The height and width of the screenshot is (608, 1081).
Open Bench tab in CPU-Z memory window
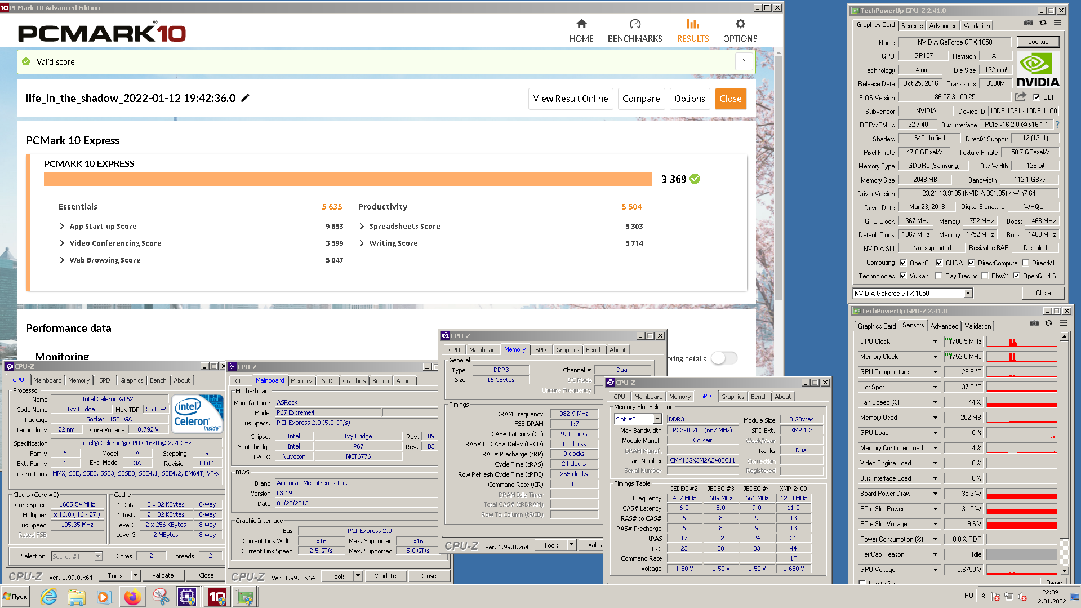[594, 350]
